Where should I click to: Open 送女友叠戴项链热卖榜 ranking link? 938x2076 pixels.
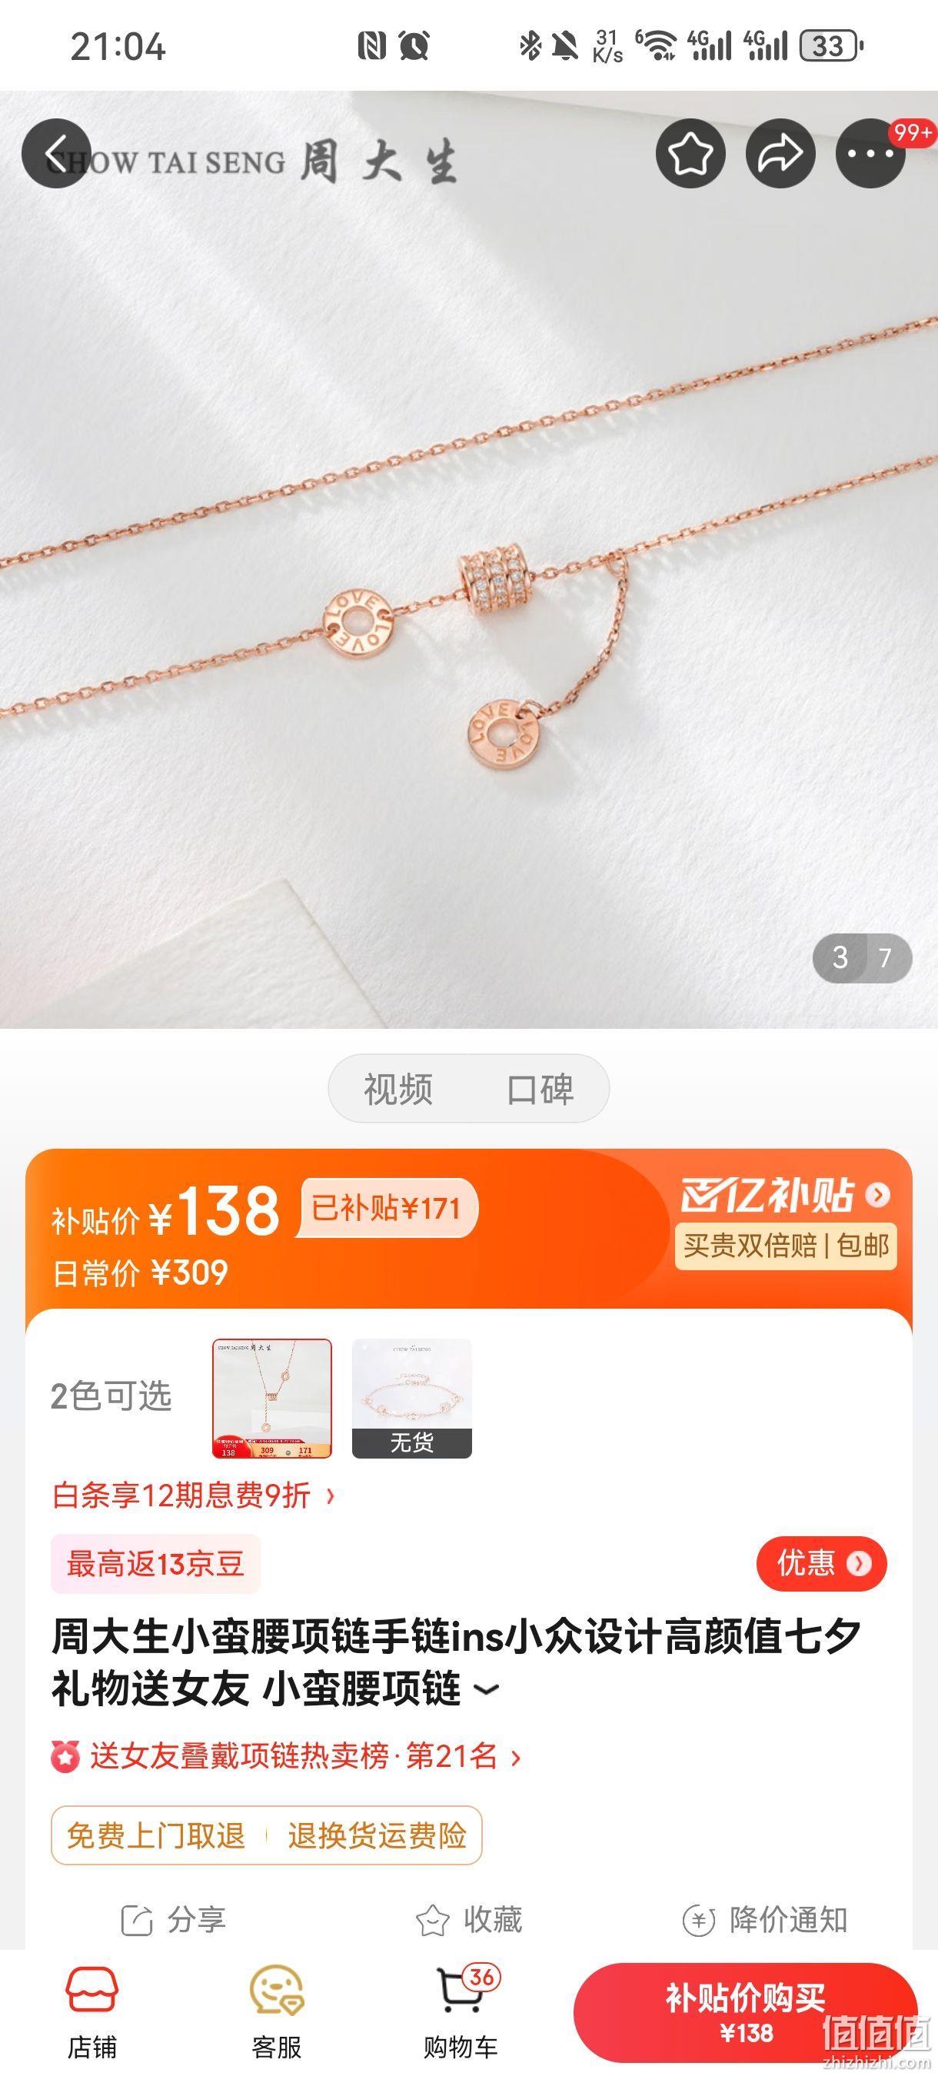(x=286, y=1756)
